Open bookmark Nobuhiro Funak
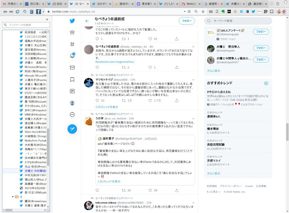Screen dimensions: 289x213 (33, 140)
